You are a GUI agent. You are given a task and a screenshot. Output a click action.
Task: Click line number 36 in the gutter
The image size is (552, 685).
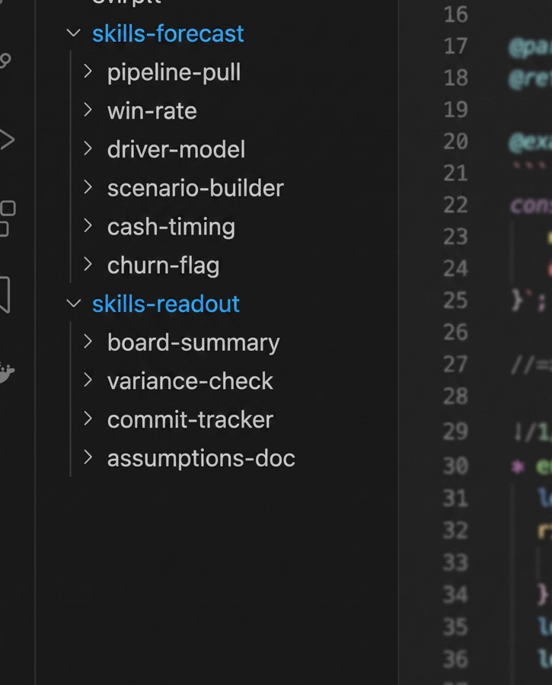(455, 659)
